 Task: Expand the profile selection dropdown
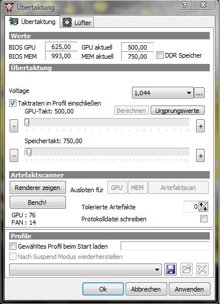click(x=85, y=269)
